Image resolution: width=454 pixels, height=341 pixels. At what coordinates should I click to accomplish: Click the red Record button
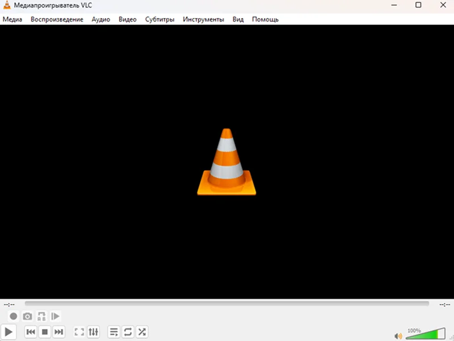tap(14, 316)
